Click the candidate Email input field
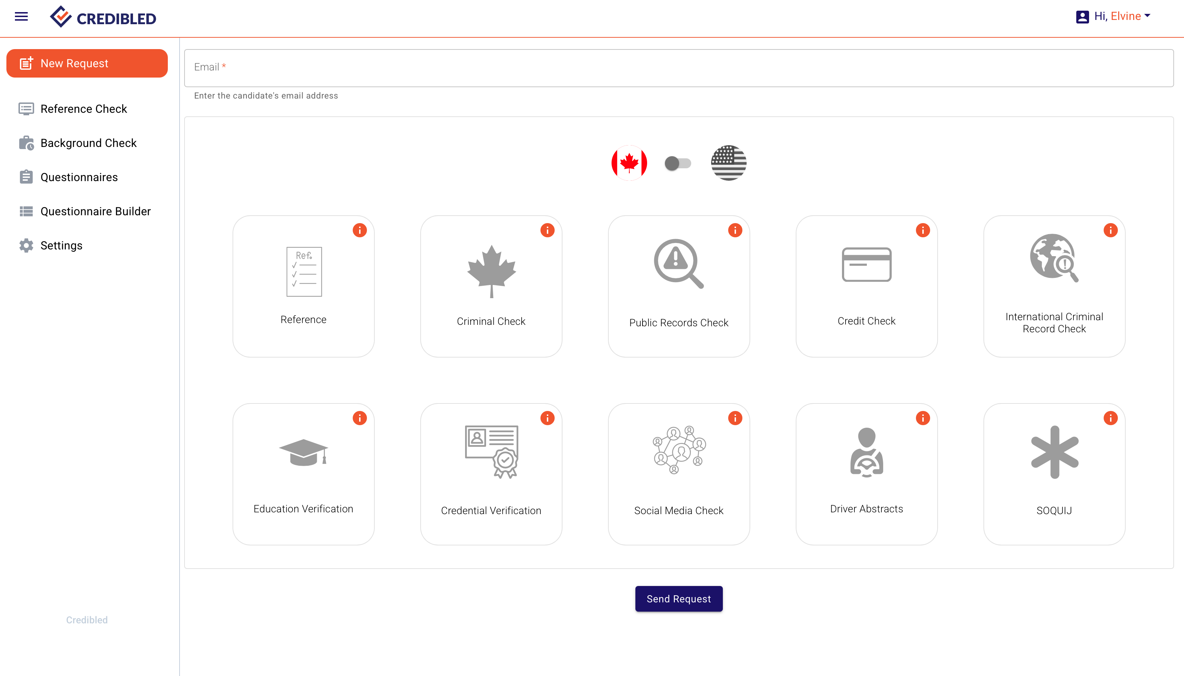 (678, 68)
